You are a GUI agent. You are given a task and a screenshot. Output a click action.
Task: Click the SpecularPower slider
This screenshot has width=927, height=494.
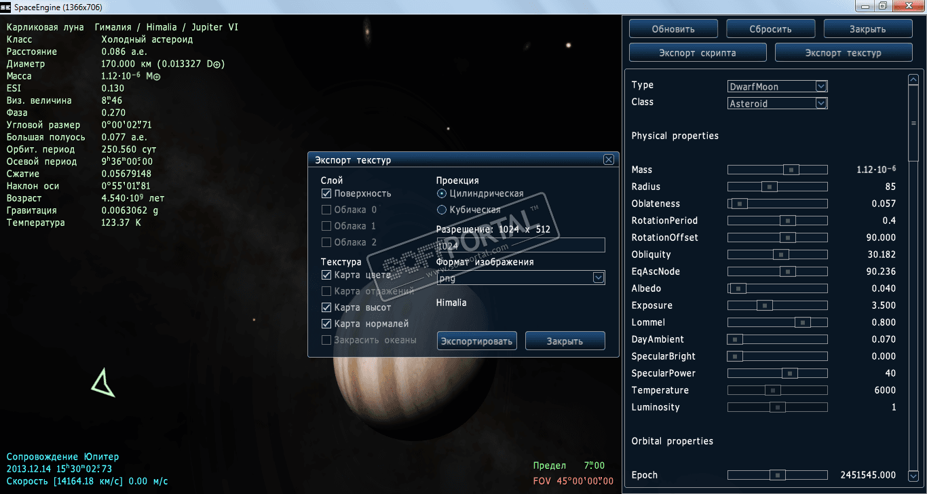tap(778, 373)
